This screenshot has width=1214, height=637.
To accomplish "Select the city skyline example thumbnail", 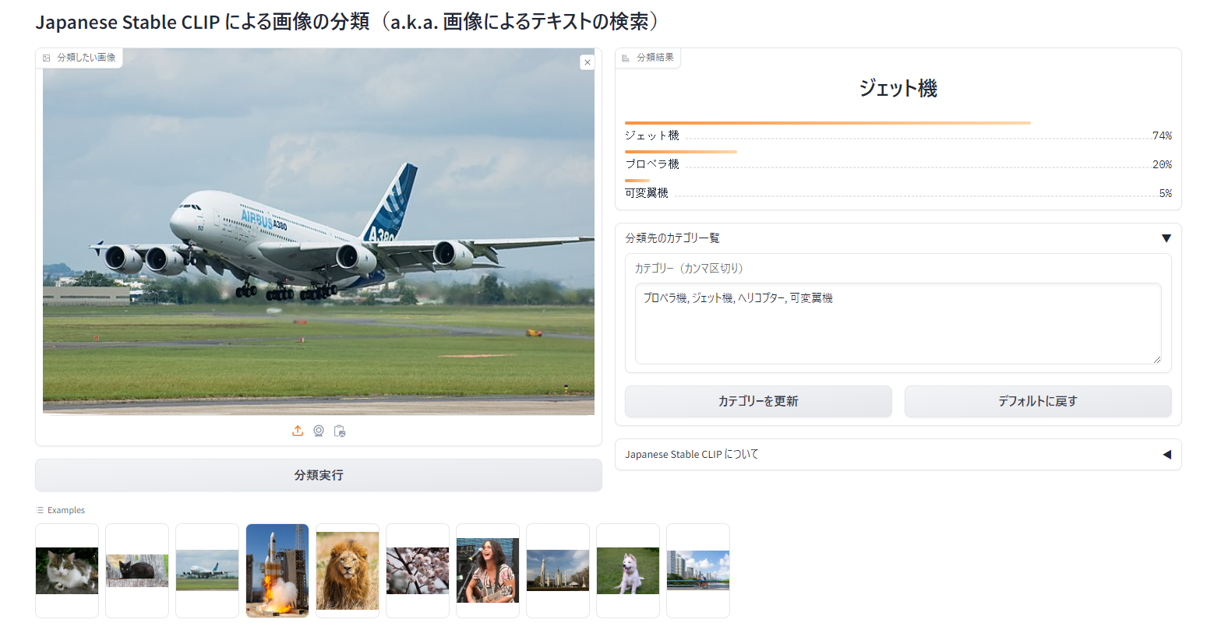I will point(698,571).
